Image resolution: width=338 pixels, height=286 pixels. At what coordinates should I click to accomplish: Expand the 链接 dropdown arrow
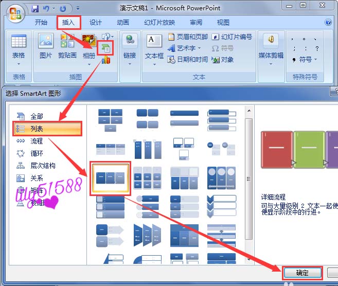click(x=130, y=64)
